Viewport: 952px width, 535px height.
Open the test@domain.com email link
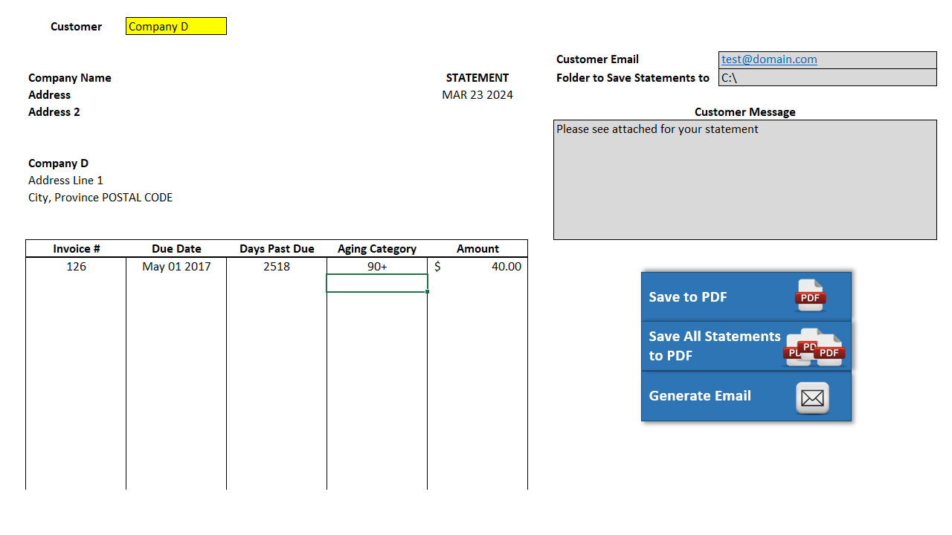[769, 59]
